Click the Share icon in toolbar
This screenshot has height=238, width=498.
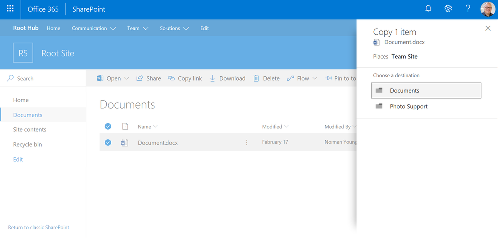tap(140, 78)
